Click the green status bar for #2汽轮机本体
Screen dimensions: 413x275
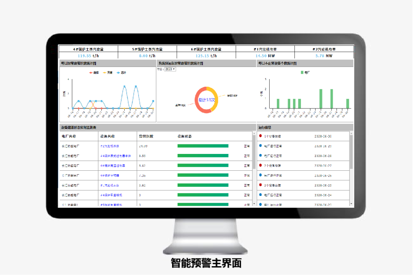(x=203, y=146)
